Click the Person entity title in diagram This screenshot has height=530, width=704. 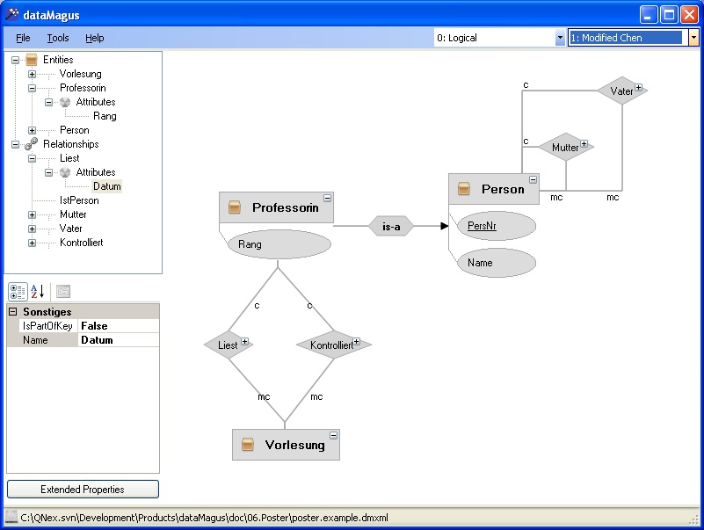pos(503,189)
